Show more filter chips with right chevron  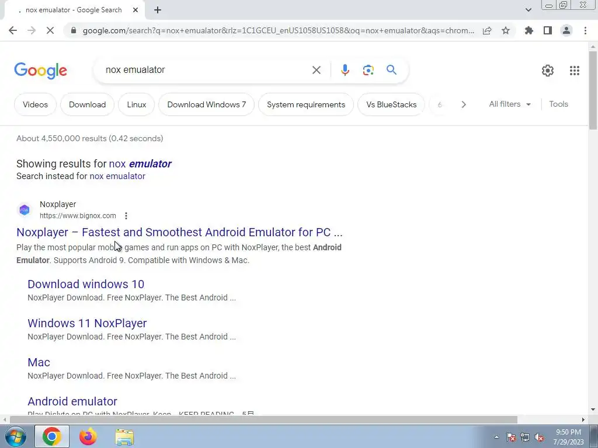463,104
